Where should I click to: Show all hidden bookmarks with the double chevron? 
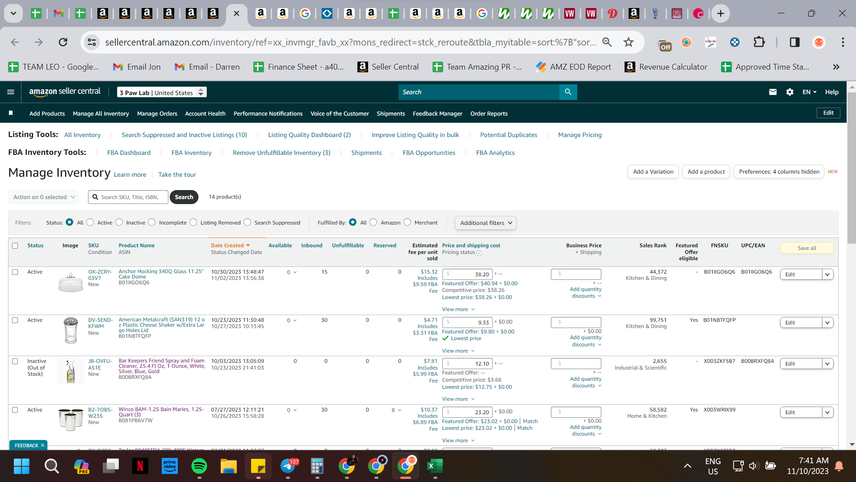click(x=836, y=67)
